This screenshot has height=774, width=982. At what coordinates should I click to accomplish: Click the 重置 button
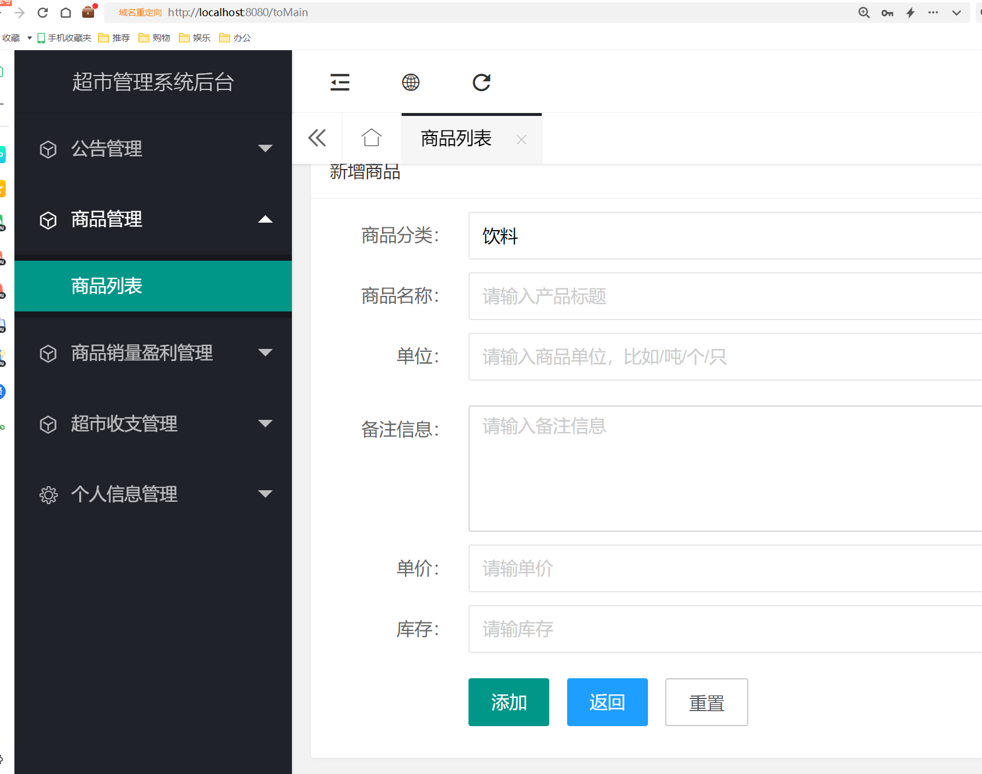pyautogui.click(x=707, y=702)
